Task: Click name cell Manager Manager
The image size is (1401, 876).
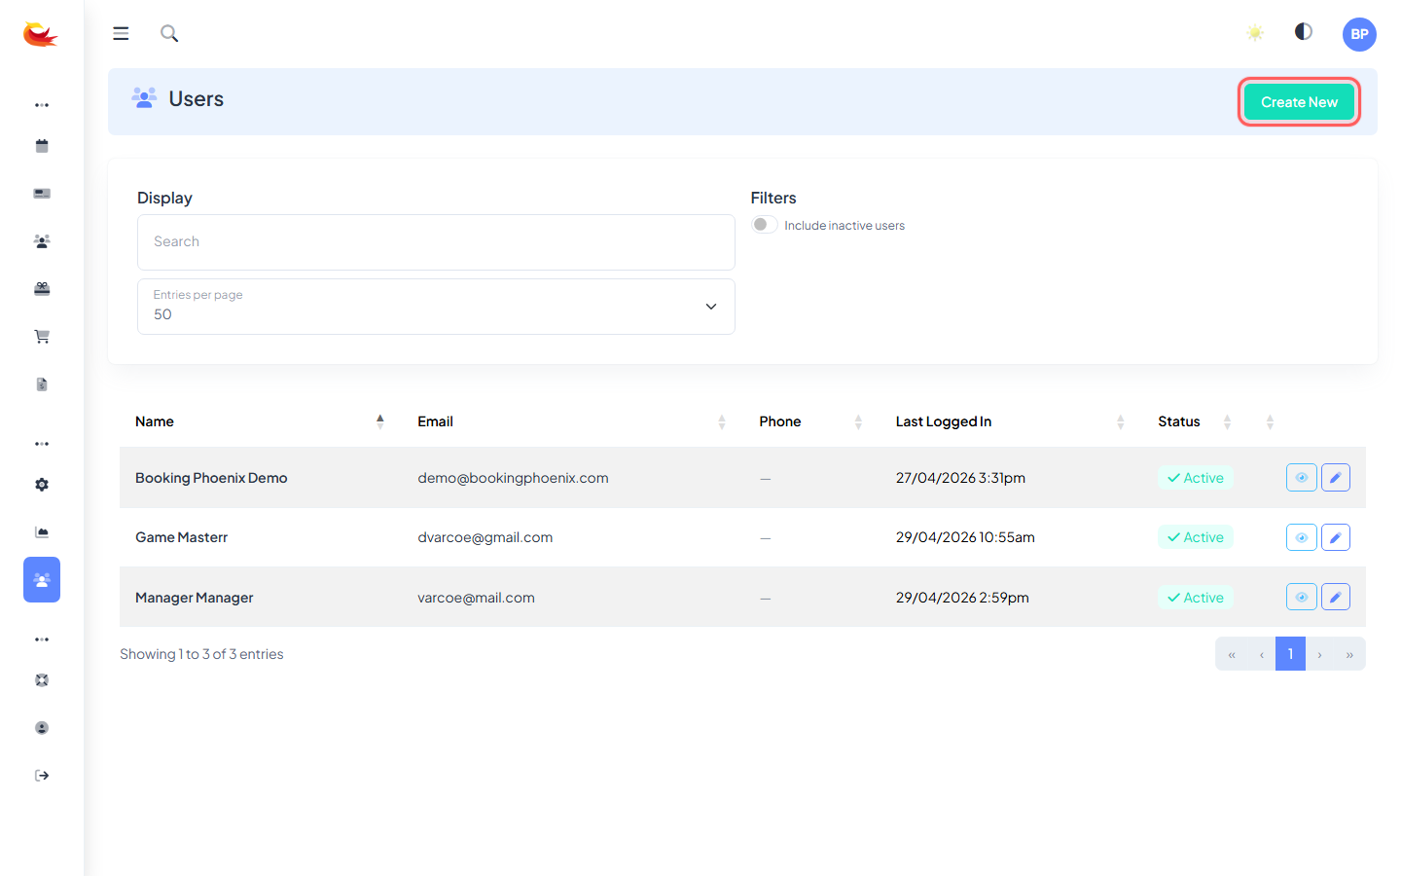Action: coord(194,598)
